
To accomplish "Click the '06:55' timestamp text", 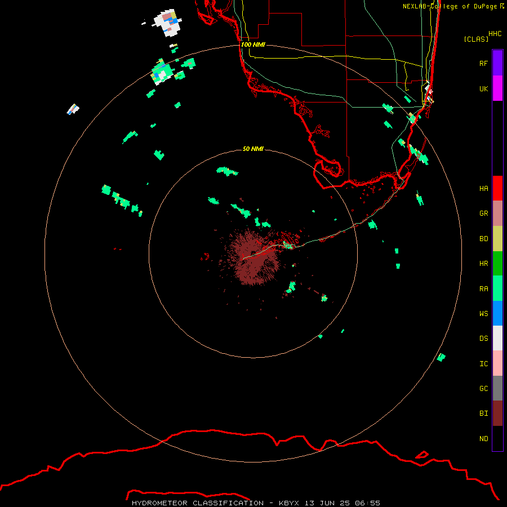I will 367,503.
